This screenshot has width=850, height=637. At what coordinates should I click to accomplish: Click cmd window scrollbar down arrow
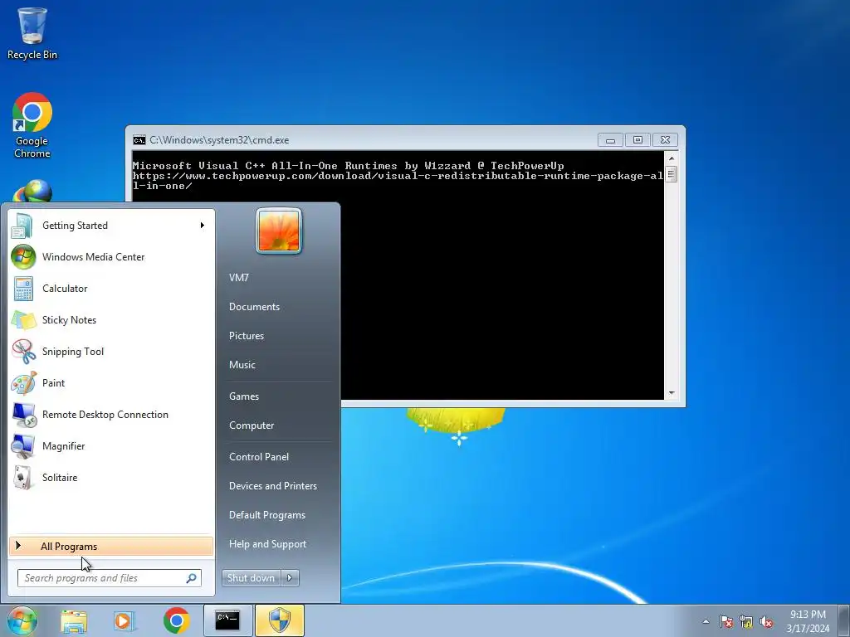click(671, 394)
